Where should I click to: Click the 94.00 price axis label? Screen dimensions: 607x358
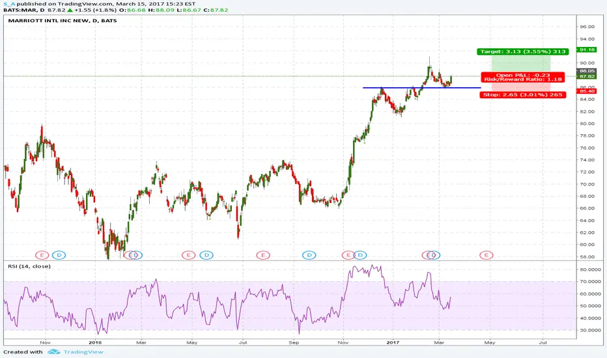coord(587,39)
